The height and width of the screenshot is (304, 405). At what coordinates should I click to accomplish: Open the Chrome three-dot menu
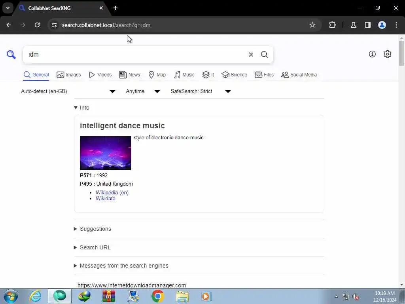point(396,25)
